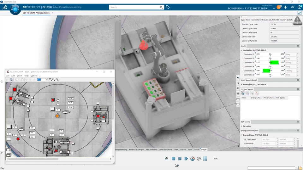Open the speed gauge icon in player bar
Screen dimensions: 303x170
click(193, 159)
